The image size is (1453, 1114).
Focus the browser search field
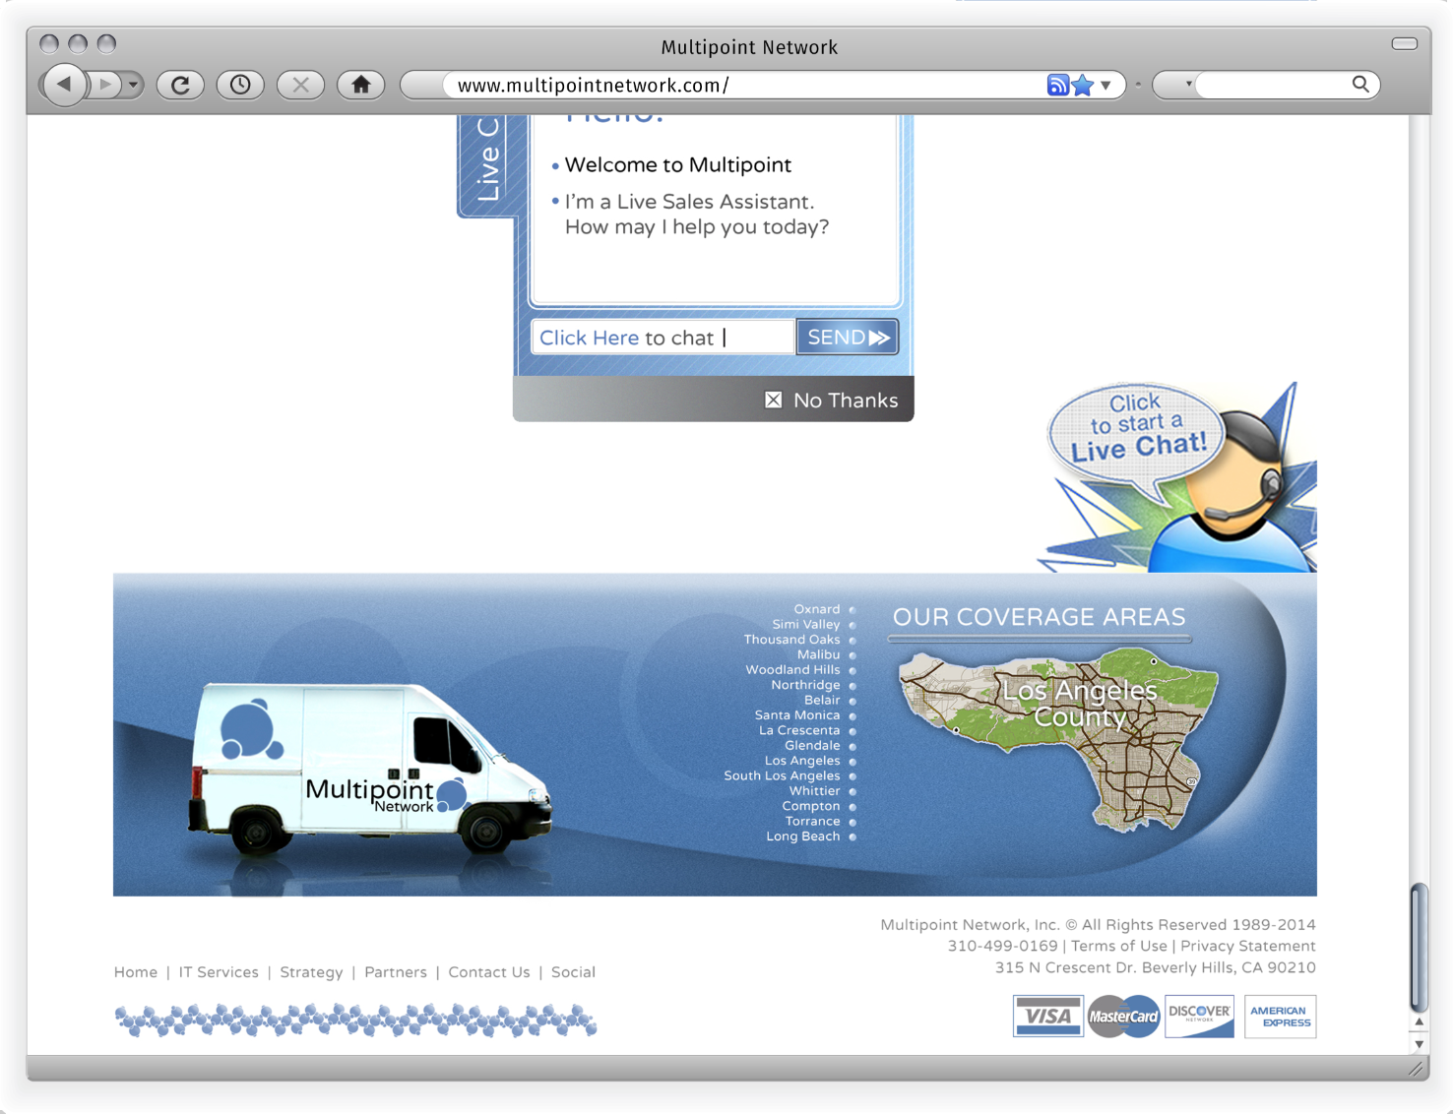click(1272, 85)
